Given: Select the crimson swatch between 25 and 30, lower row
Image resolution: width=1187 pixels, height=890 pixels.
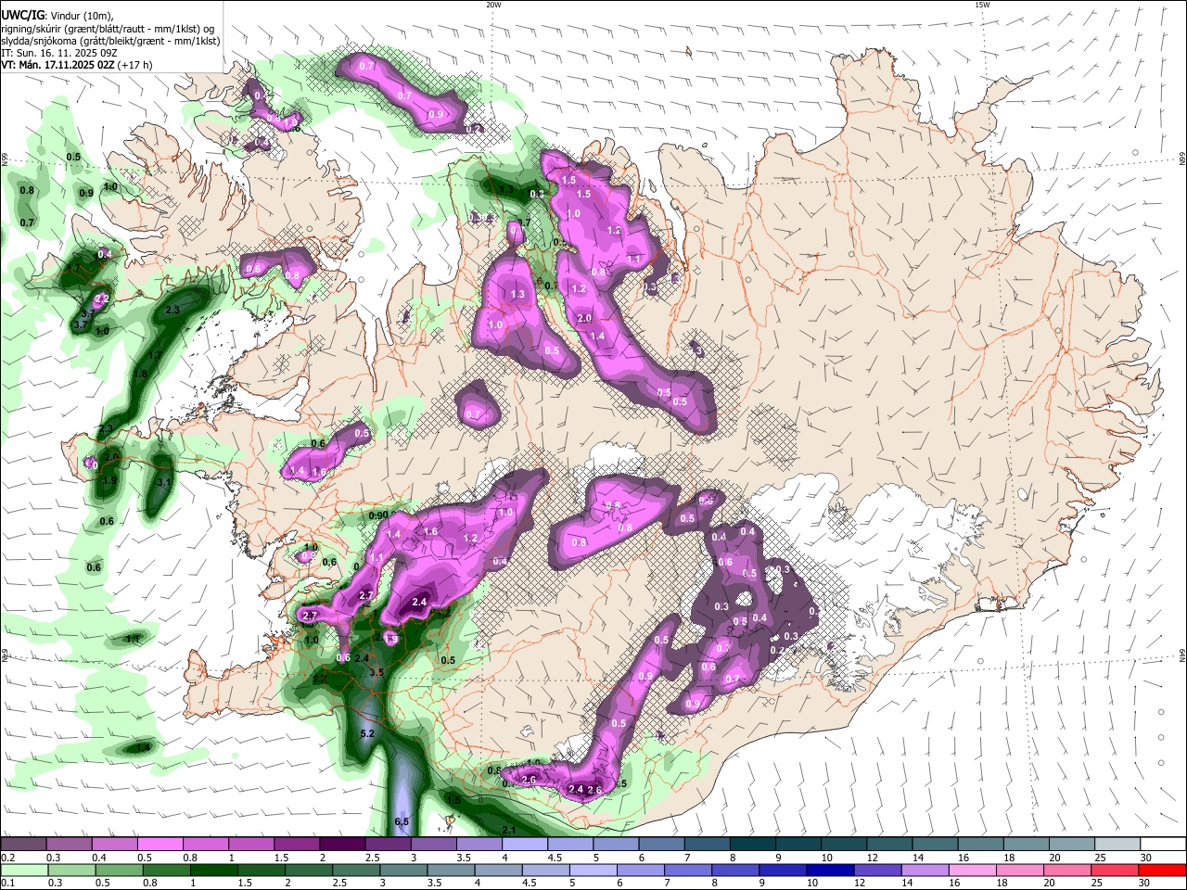Looking at the screenshot, I should [1116, 870].
